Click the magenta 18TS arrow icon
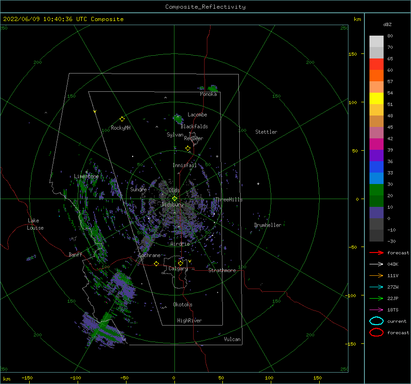 point(376,310)
